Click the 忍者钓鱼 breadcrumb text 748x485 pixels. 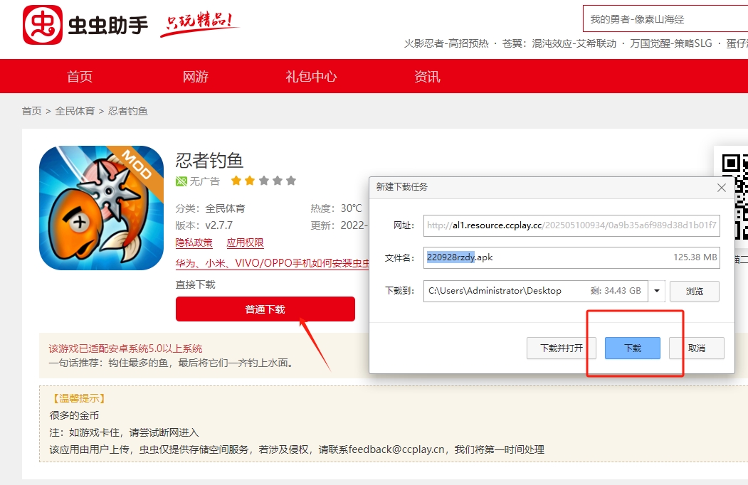(128, 111)
